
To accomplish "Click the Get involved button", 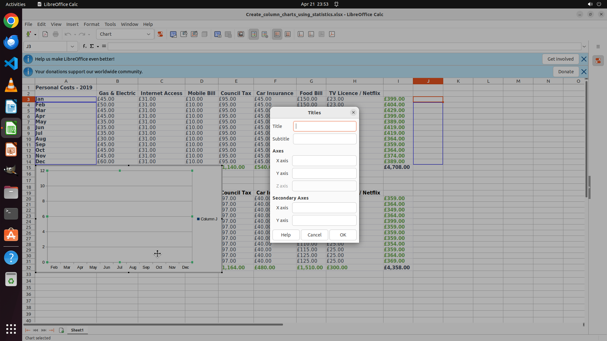I will [560, 59].
